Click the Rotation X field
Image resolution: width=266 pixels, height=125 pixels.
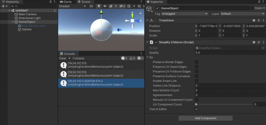pos(208,31)
